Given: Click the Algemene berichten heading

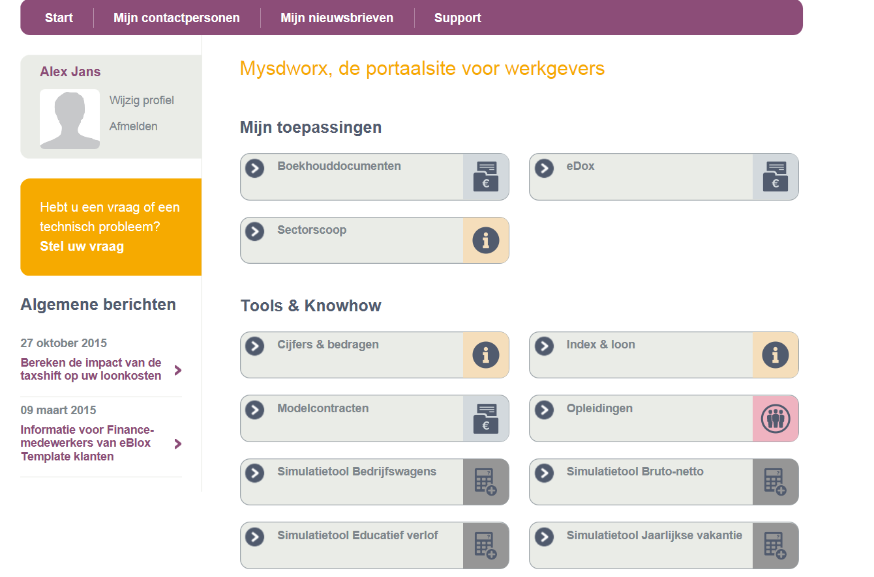Looking at the screenshot, I should pyautogui.click(x=98, y=305).
